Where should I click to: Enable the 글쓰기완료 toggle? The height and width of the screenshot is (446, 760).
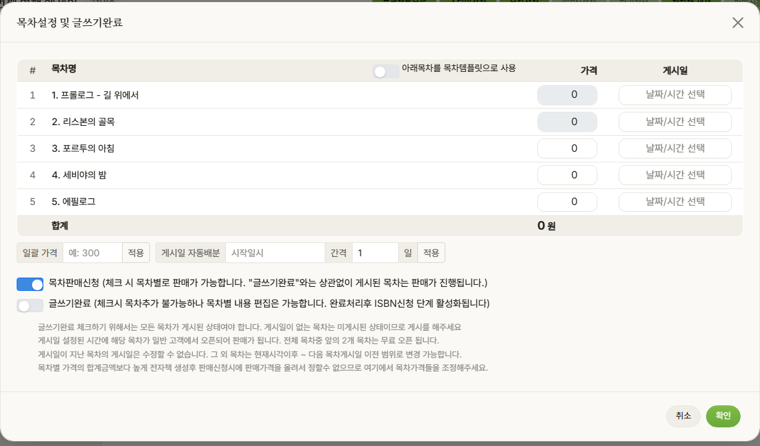tap(30, 306)
